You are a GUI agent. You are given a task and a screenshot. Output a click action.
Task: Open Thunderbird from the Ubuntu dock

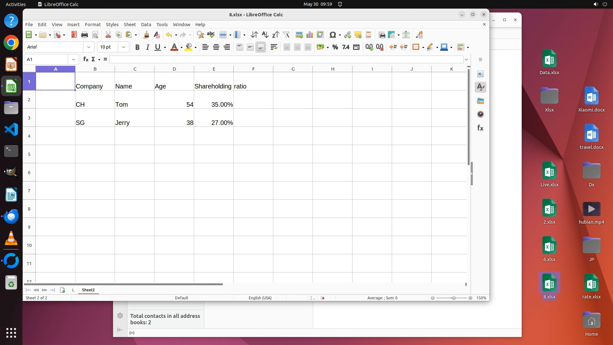pyautogui.click(x=11, y=217)
